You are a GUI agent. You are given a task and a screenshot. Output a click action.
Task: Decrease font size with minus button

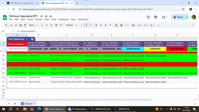pyautogui.click(x=81, y=25)
